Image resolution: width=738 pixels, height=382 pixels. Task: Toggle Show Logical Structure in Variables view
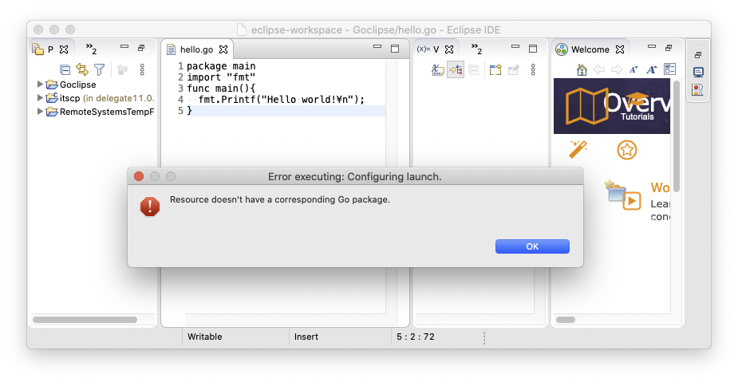tap(456, 70)
